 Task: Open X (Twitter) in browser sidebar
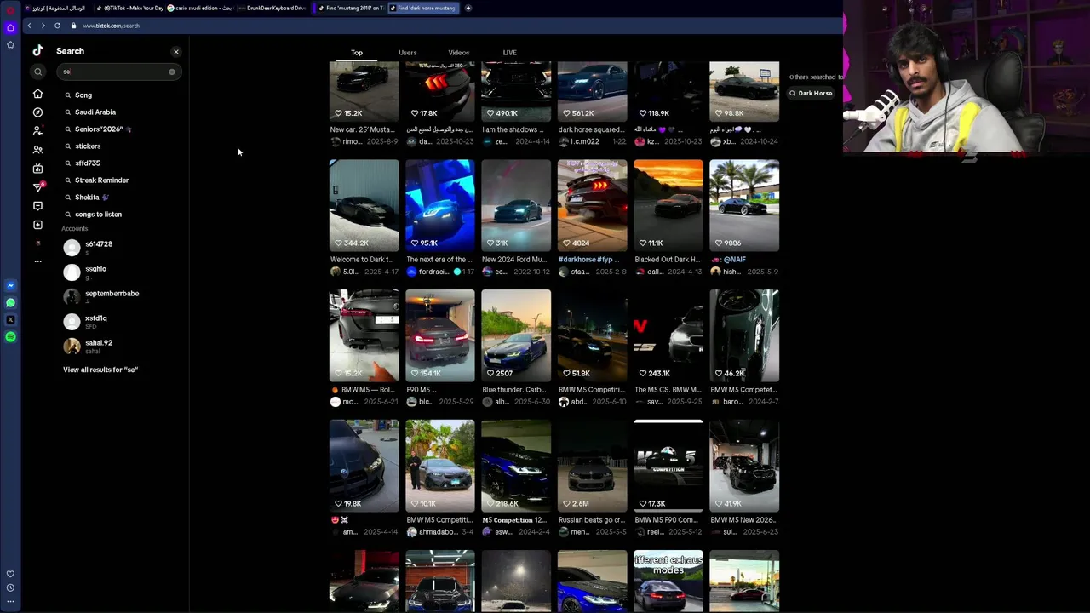tap(10, 320)
